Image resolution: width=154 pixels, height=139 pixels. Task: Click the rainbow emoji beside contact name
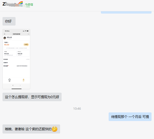pos(21,4)
